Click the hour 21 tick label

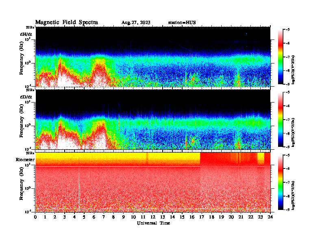[x=241, y=217]
